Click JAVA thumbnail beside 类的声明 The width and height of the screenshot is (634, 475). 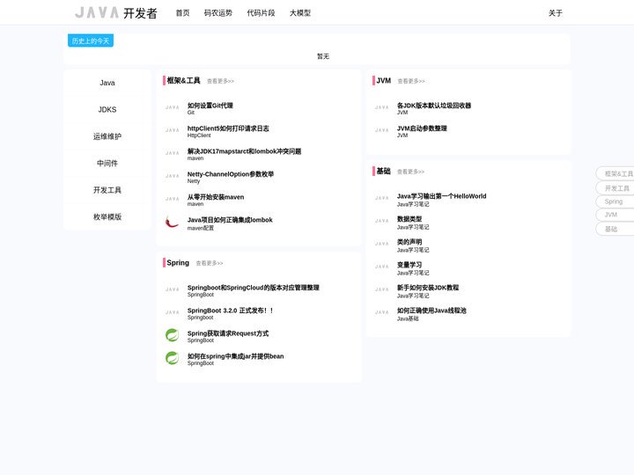click(381, 244)
